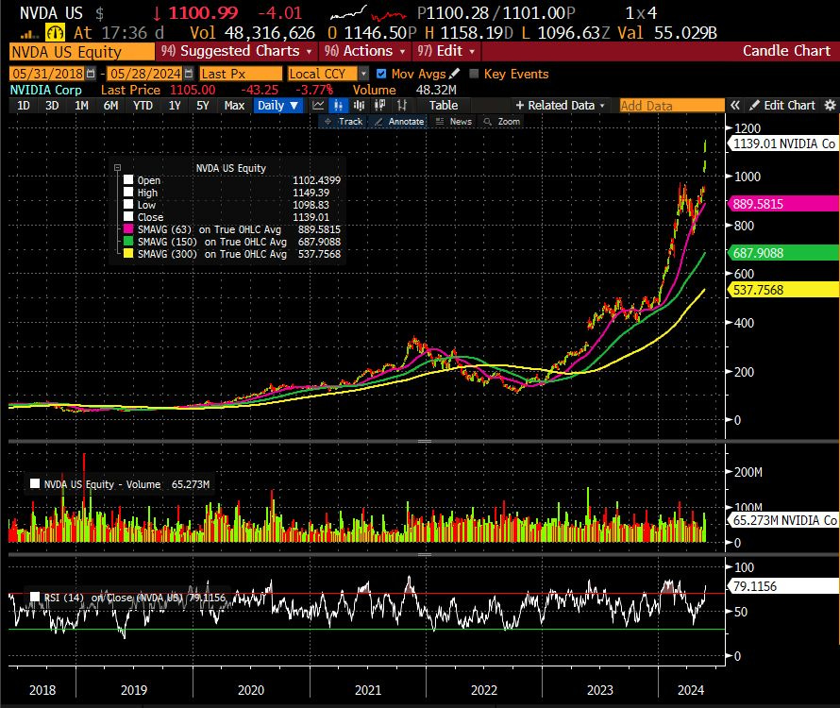Screen dimensions: 840x708
Task: Select the fourth chart style icon
Action: 379,105
